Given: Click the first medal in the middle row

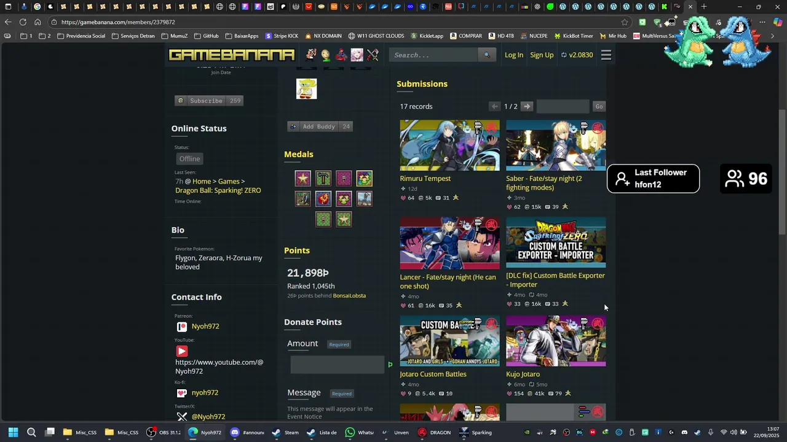Looking at the screenshot, I should click(303, 199).
